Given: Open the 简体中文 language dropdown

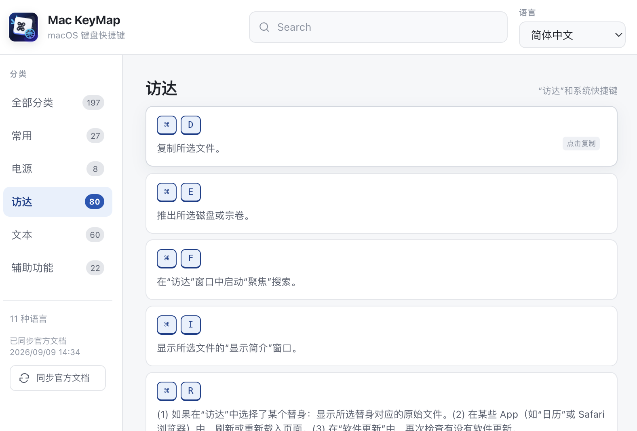Looking at the screenshot, I should coord(572,35).
